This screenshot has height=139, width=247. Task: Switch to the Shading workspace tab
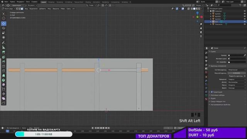click(x=88, y=2)
